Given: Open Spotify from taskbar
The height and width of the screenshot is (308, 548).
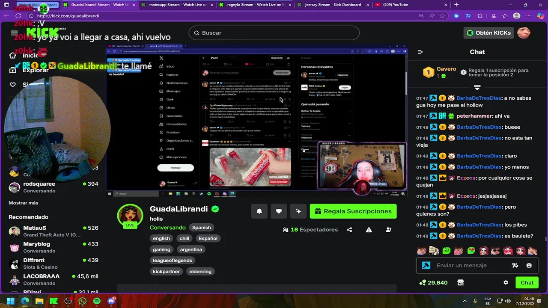Looking at the screenshot, I should pyautogui.click(x=97, y=301).
